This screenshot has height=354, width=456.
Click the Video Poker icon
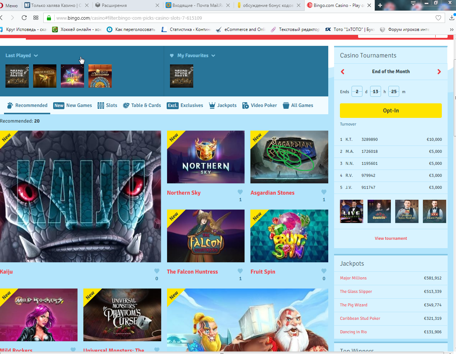tap(246, 106)
